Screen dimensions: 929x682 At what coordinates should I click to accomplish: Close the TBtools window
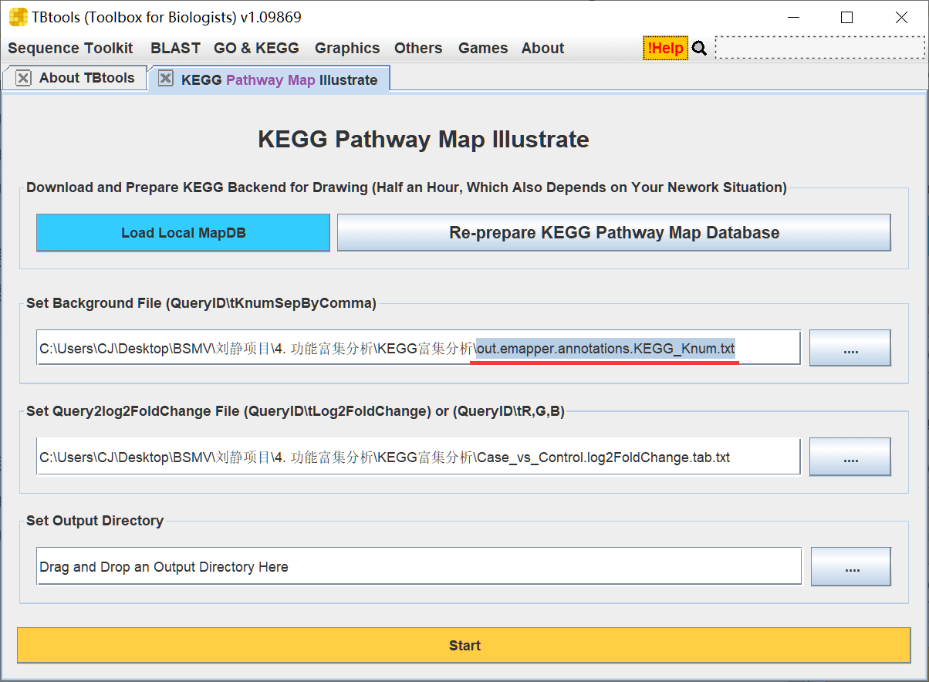[901, 17]
